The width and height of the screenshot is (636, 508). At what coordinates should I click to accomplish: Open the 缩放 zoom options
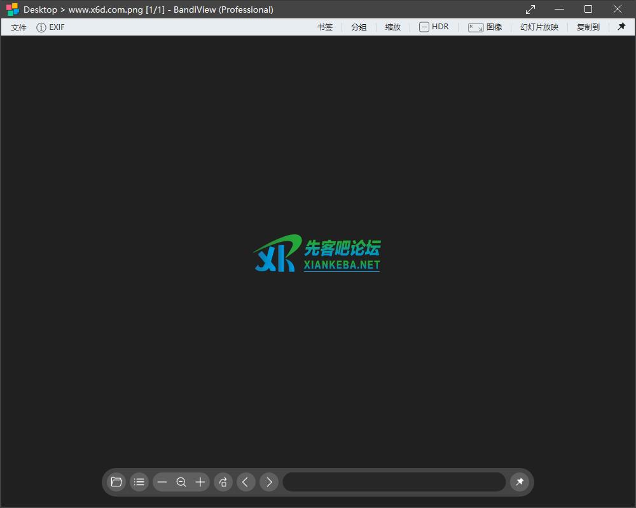392,27
